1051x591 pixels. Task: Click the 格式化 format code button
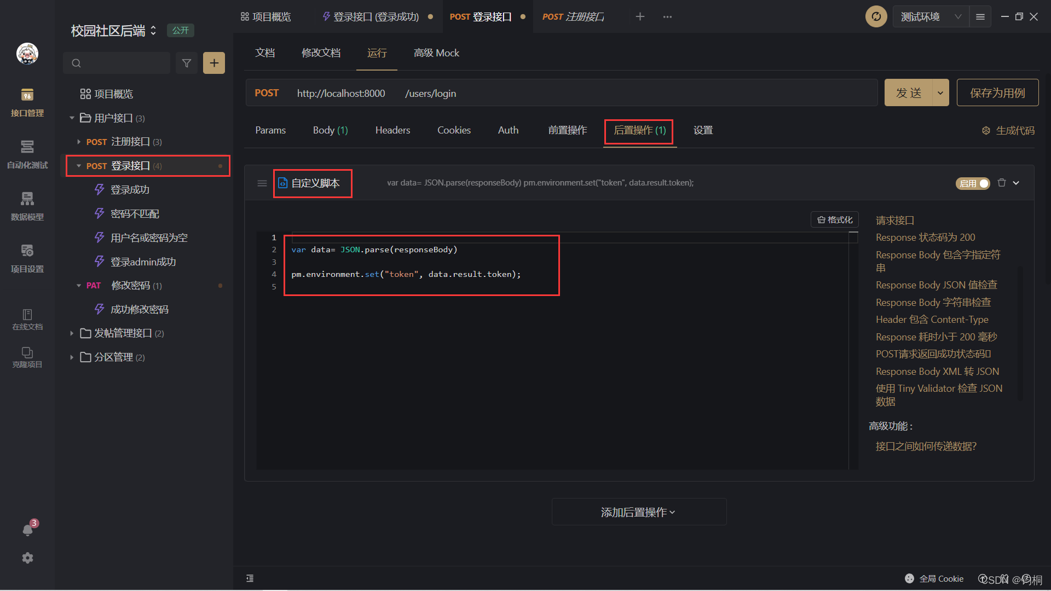pos(835,219)
